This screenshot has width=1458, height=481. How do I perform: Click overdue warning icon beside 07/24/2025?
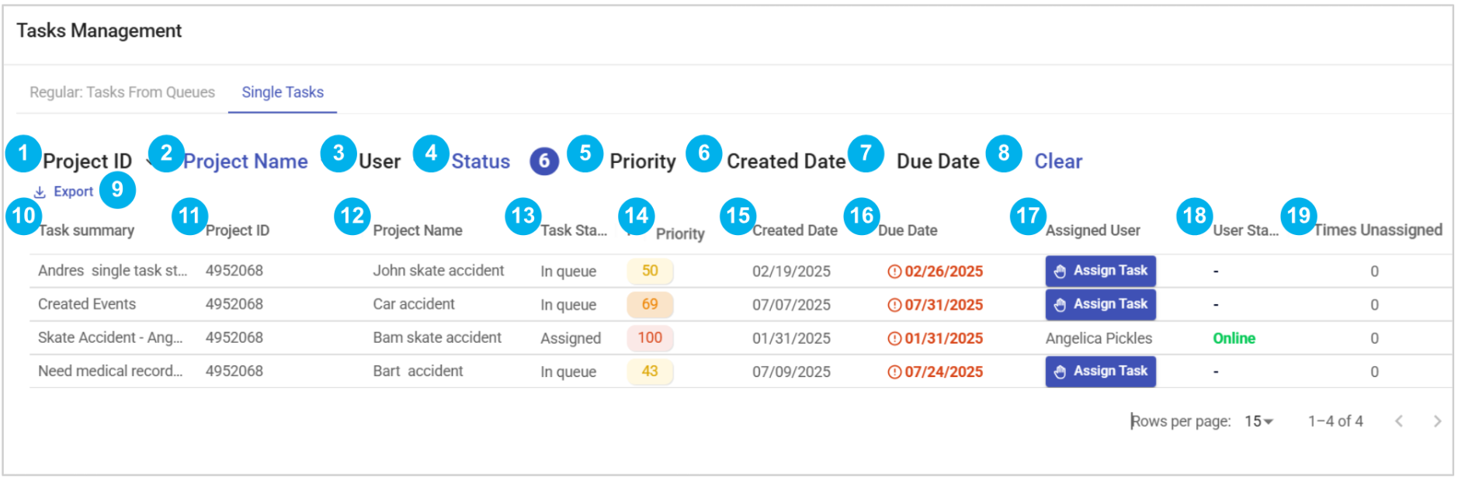coord(894,372)
